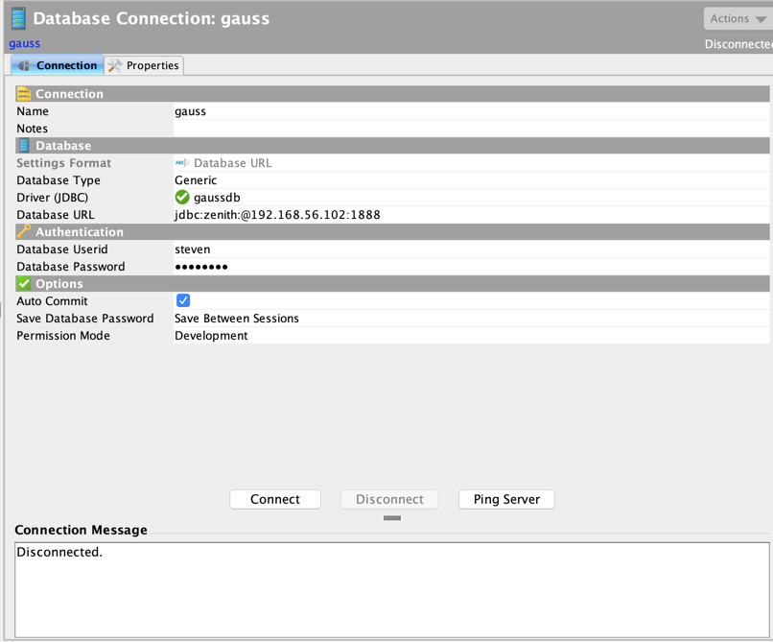Click the Ping Server button
This screenshot has height=642, width=773.
pyautogui.click(x=506, y=499)
